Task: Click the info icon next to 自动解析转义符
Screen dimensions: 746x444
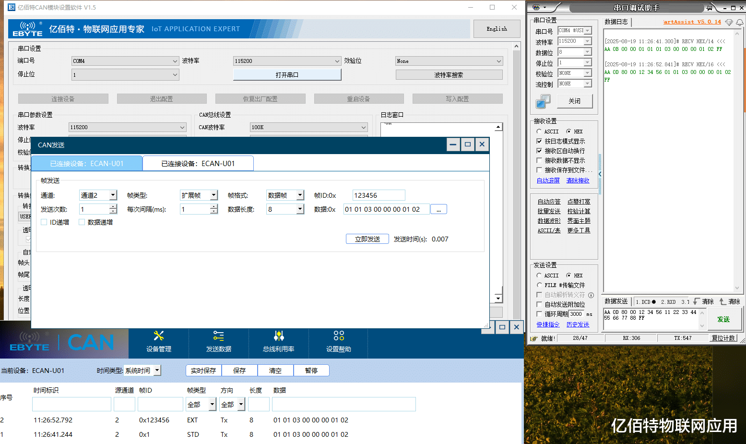Action: click(591, 295)
